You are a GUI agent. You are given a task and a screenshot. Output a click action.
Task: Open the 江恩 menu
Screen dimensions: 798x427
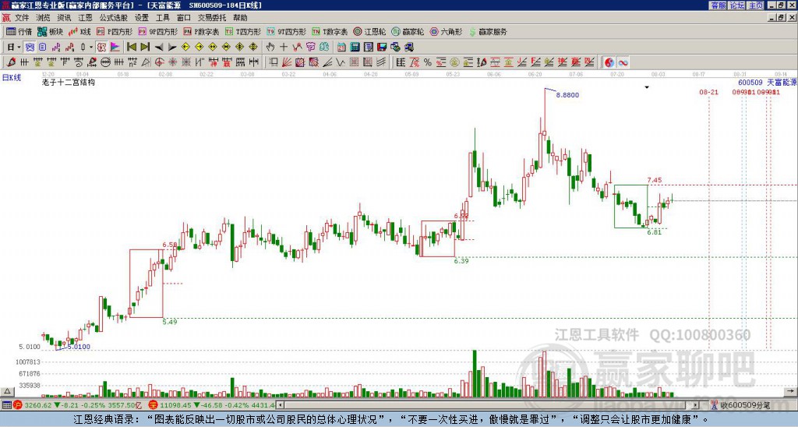pyautogui.click(x=86, y=18)
